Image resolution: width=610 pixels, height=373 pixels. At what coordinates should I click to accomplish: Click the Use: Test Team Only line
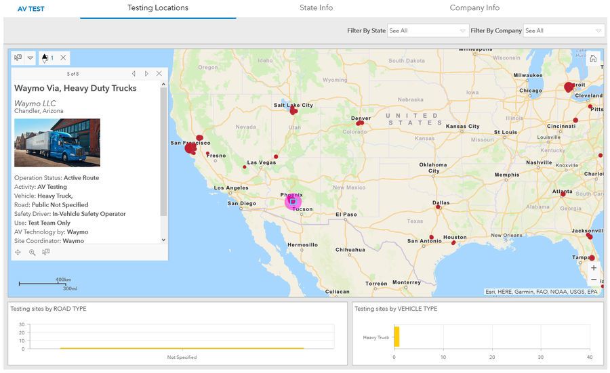tap(43, 223)
